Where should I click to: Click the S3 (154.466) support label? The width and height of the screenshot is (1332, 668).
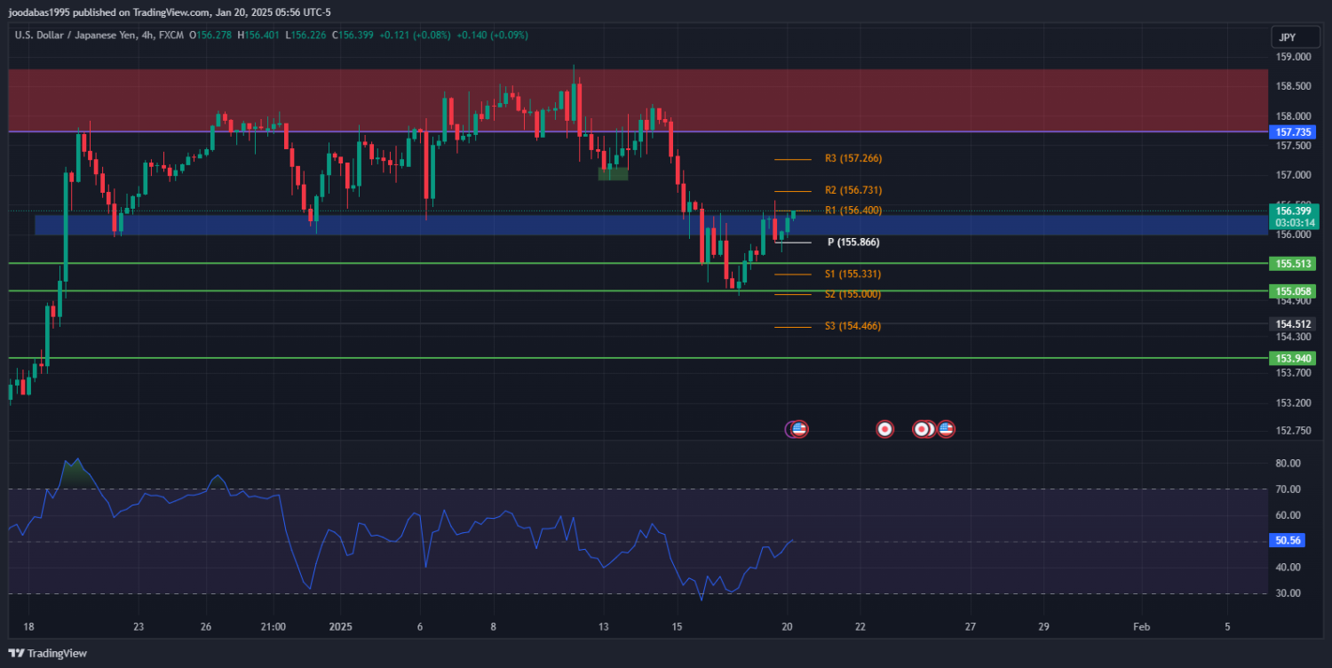[852, 327]
